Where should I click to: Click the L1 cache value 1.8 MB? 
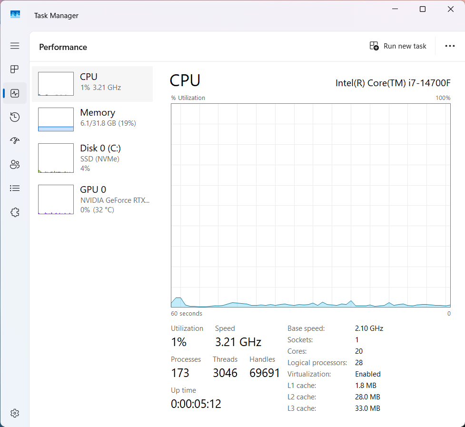coord(366,386)
